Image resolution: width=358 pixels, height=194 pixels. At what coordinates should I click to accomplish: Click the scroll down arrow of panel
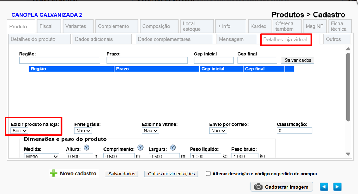pyautogui.click(x=348, y=154)
